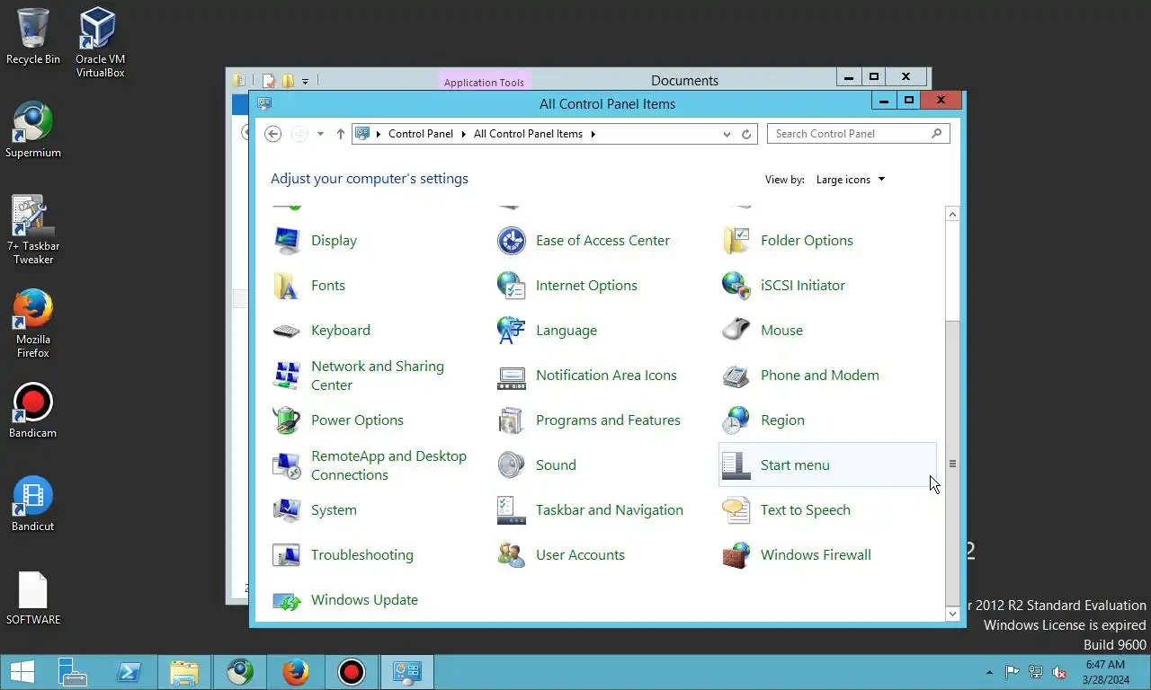Select the Application Tools ribbon tab in Documents
This screenshot has width=1151, height=690.
click(484, 82)
